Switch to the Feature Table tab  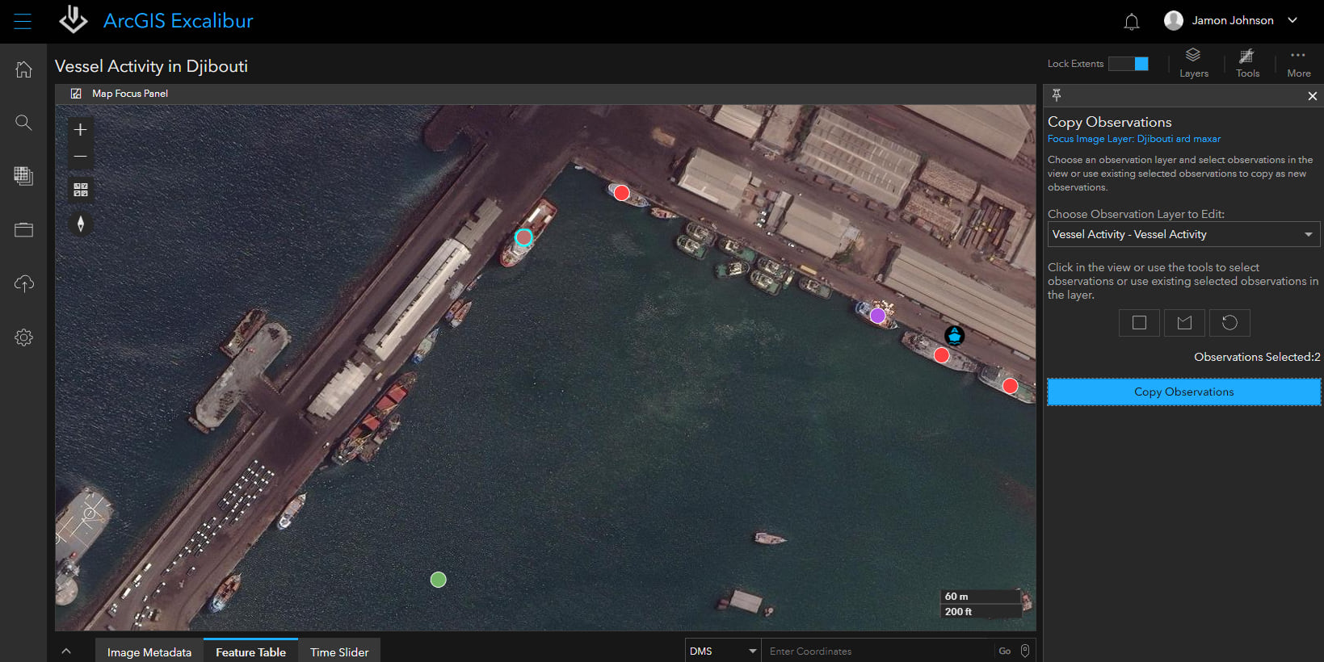click(x=250, y=652)
